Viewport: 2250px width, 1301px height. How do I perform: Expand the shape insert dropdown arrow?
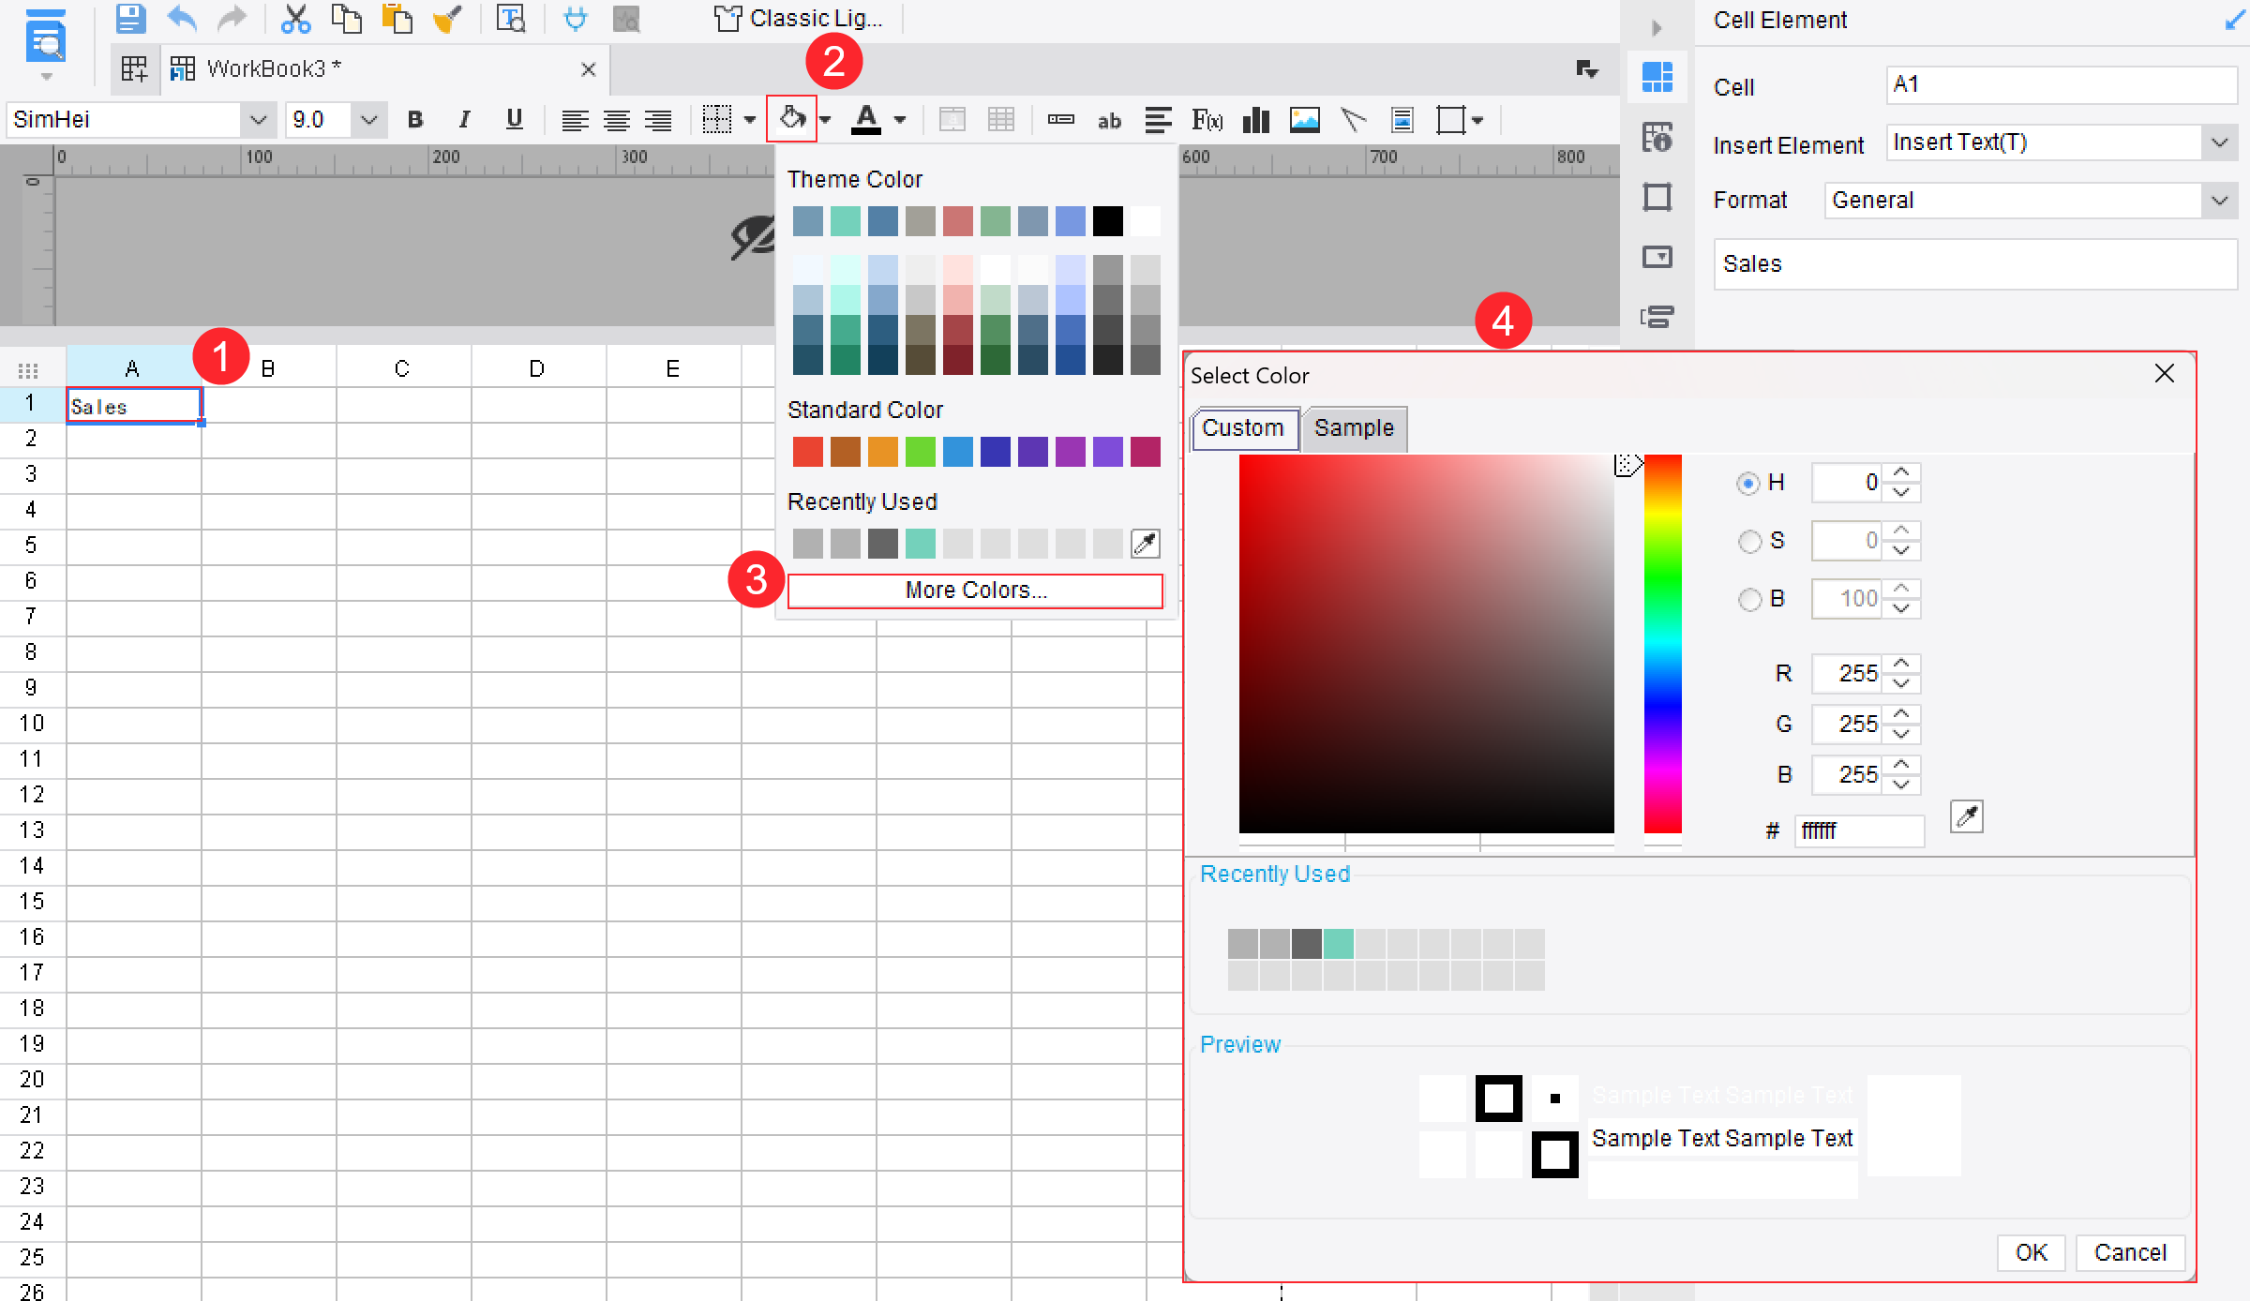(1477, 120)
